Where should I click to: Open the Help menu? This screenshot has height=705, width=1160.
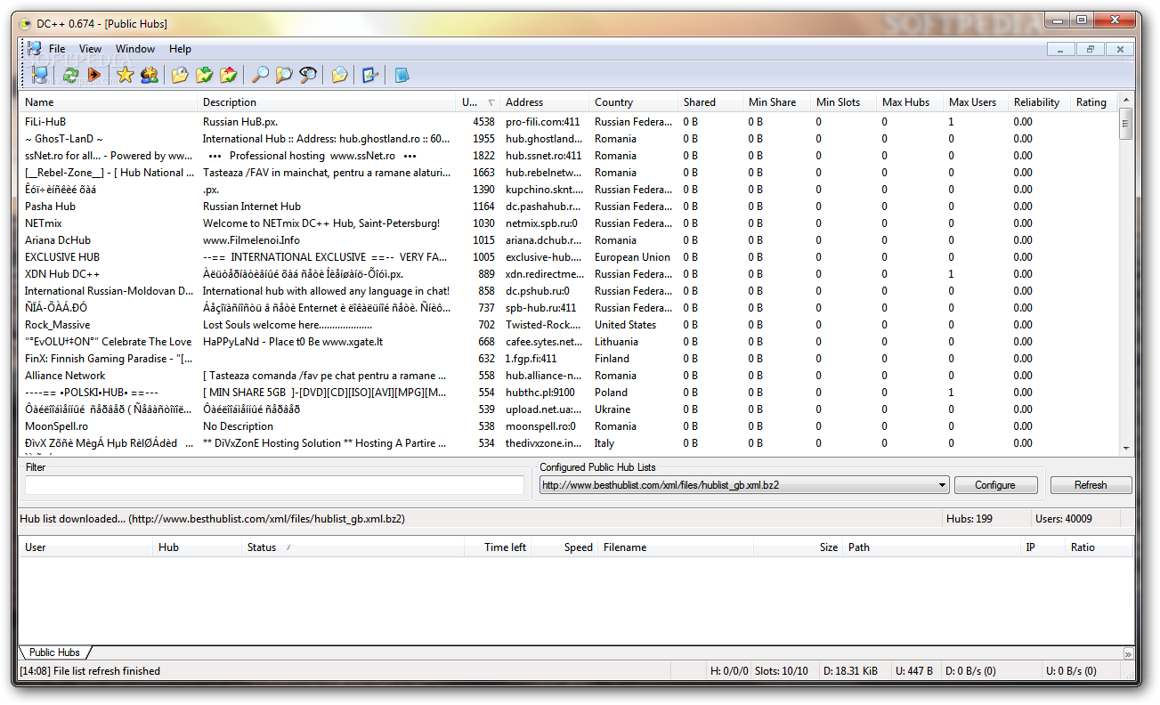pos(180,49)
